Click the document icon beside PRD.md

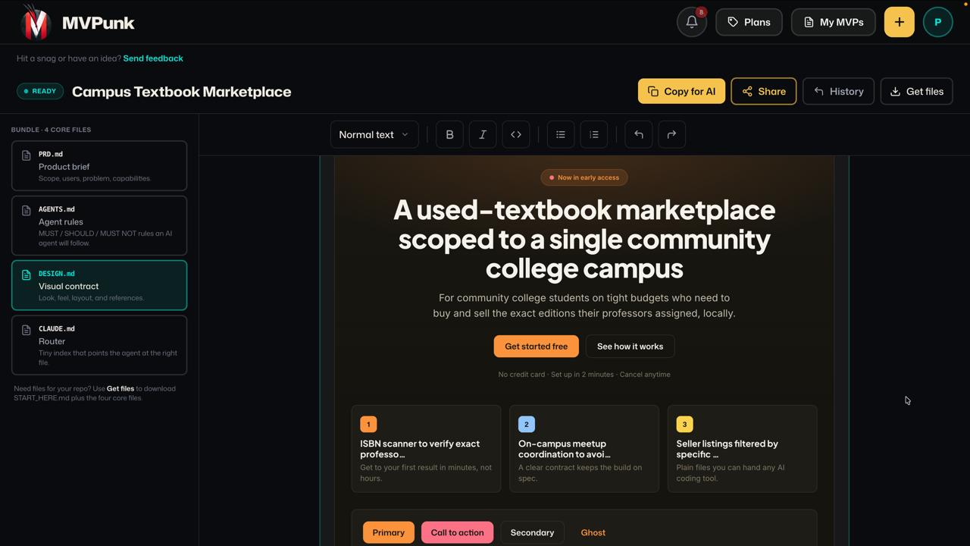pos(26,155)
